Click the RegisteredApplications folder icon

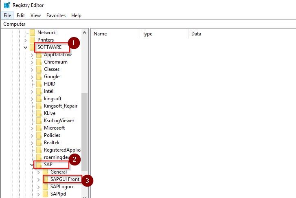point(39,150)
